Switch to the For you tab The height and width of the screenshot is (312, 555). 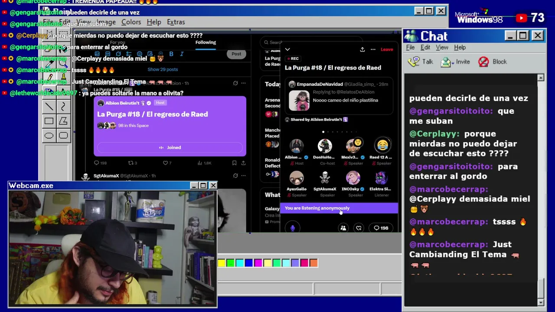pyautogui.click(x=118, y=42)
